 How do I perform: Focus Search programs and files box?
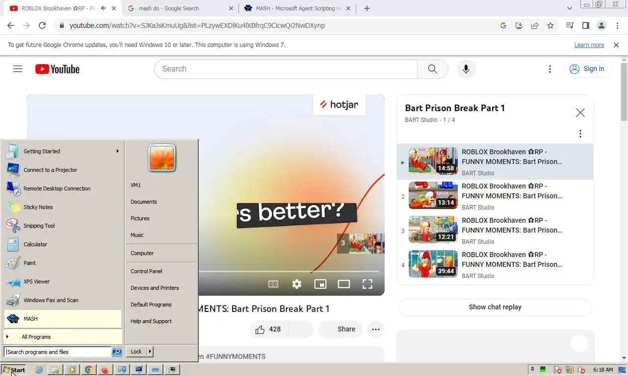[58, 352]
